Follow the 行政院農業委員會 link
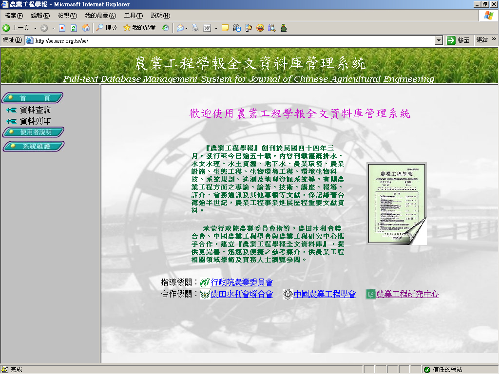The width and height of the screenshot is (499, 374). [x=242, y=282]
